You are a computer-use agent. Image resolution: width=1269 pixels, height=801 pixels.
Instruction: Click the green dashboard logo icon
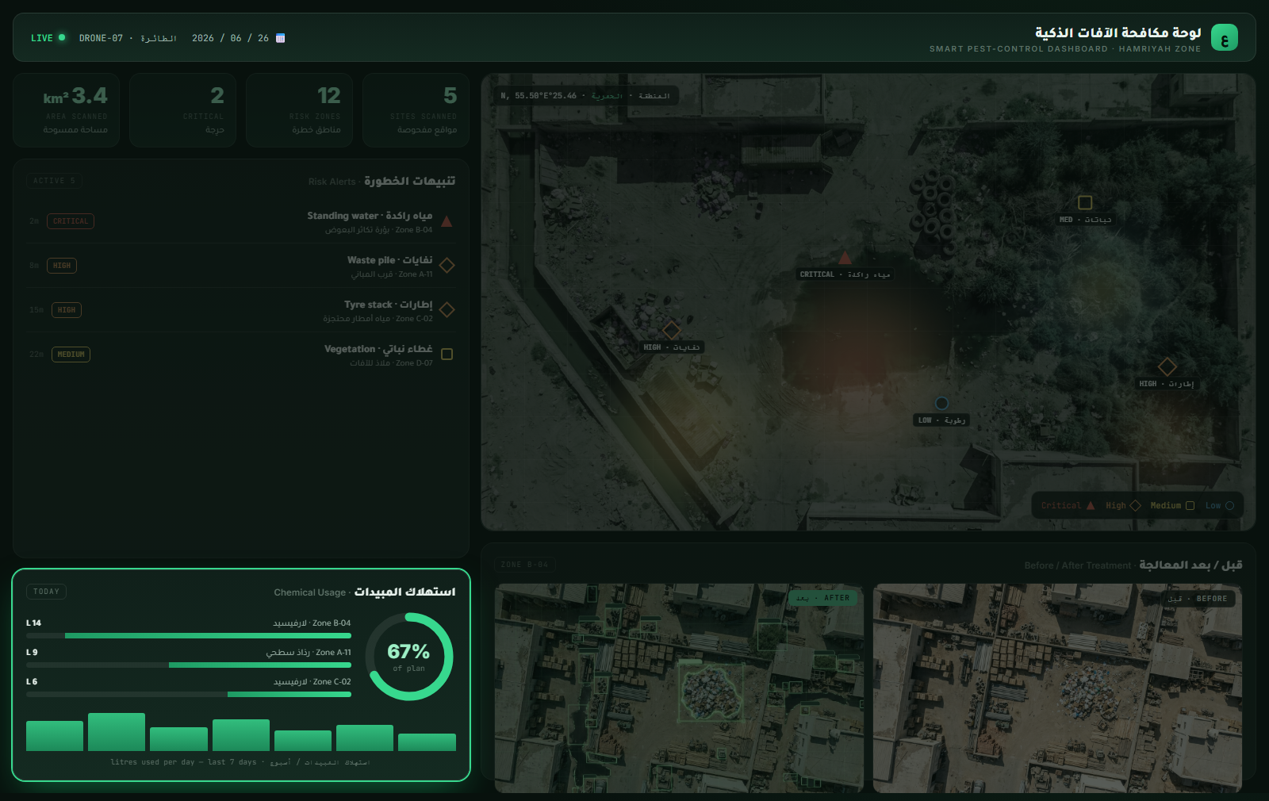(1225, 37)
